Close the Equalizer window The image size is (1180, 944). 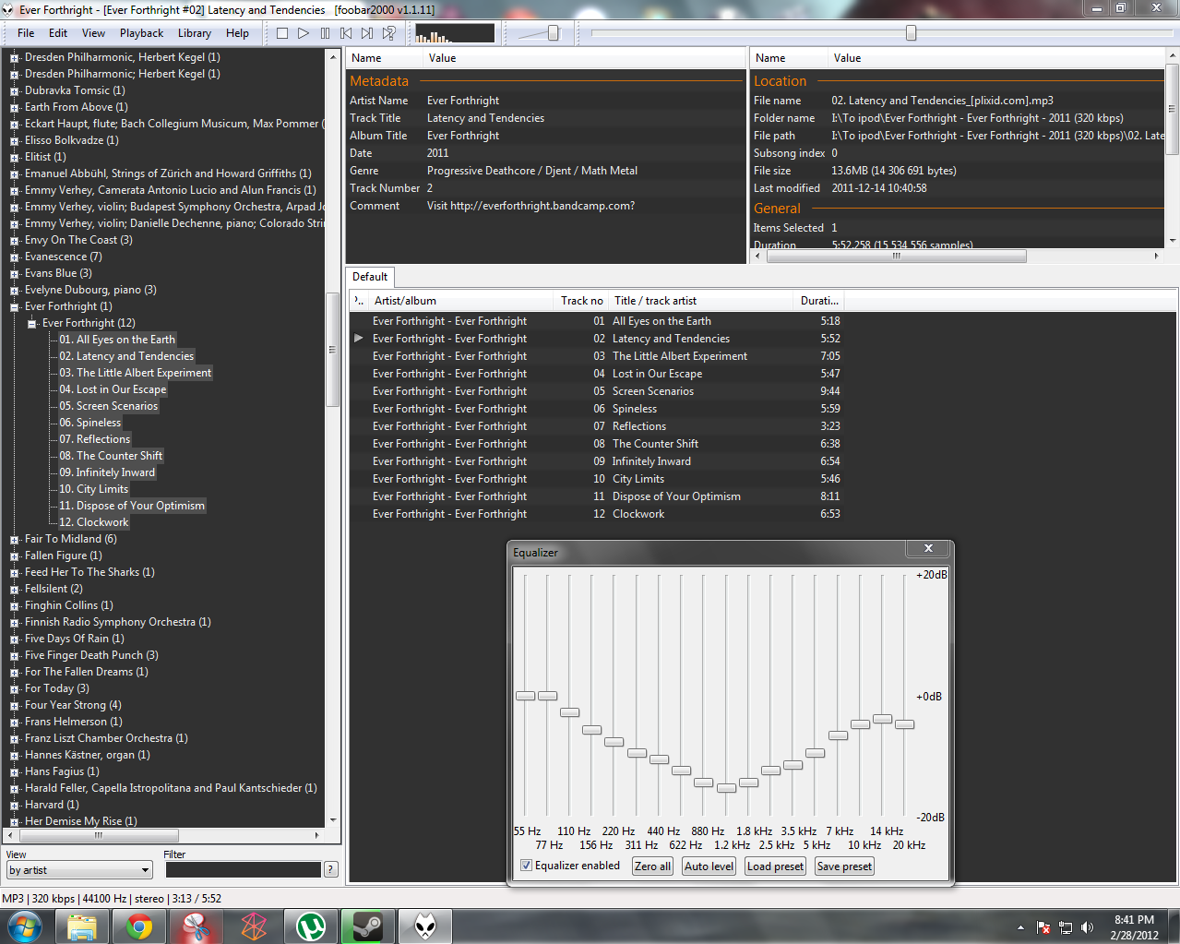(928, 548)
